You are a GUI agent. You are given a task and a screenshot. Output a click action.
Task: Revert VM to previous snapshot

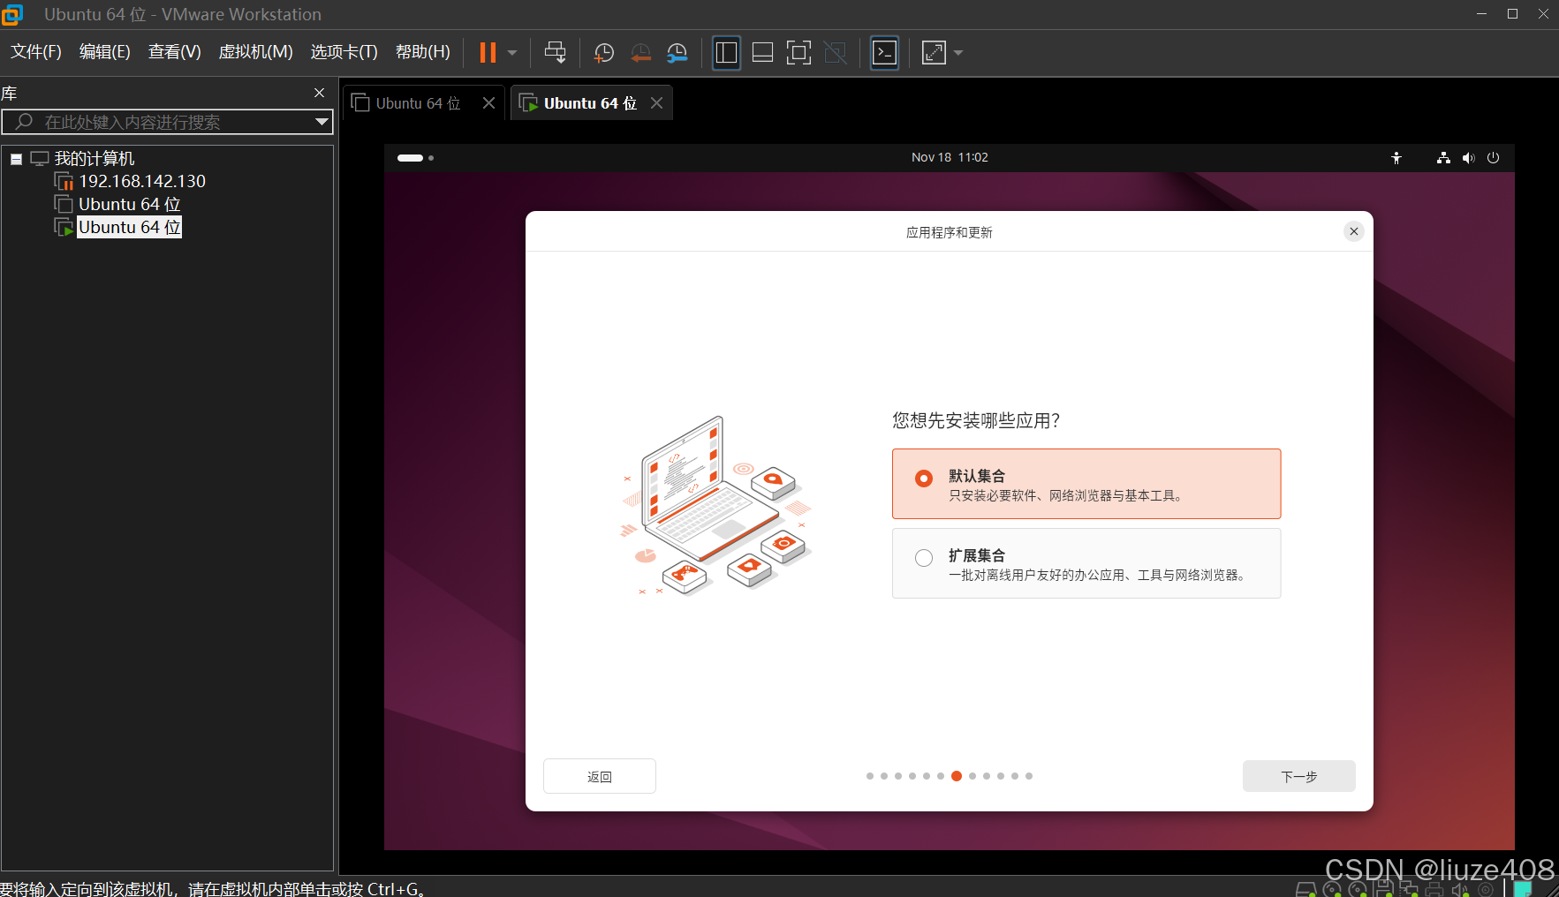coord(641,53)
